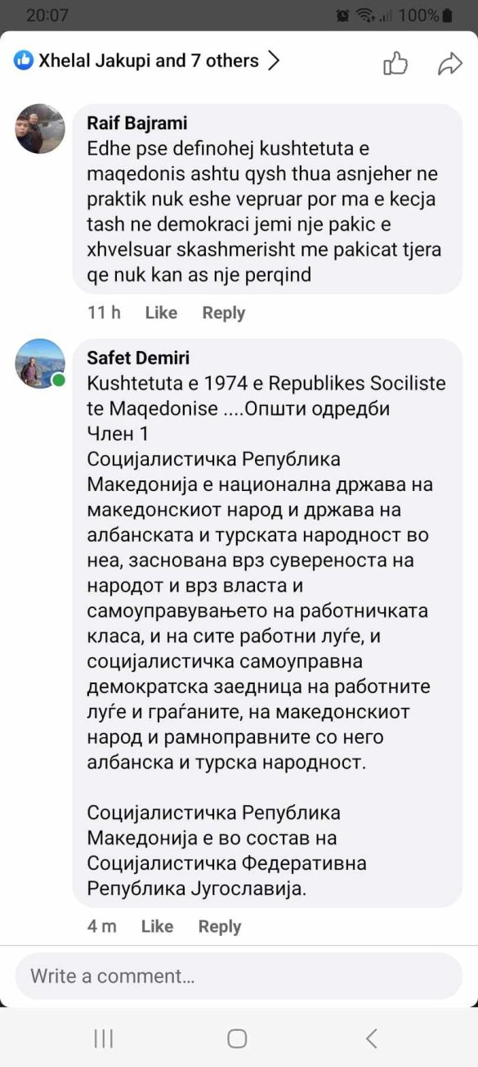Reply to Raif Bajrami's comment
478x1067 pixels.
[x=224, y=313]
